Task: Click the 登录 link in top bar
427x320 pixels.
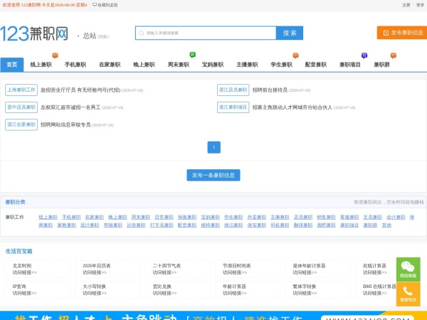Action: (420, 5)
